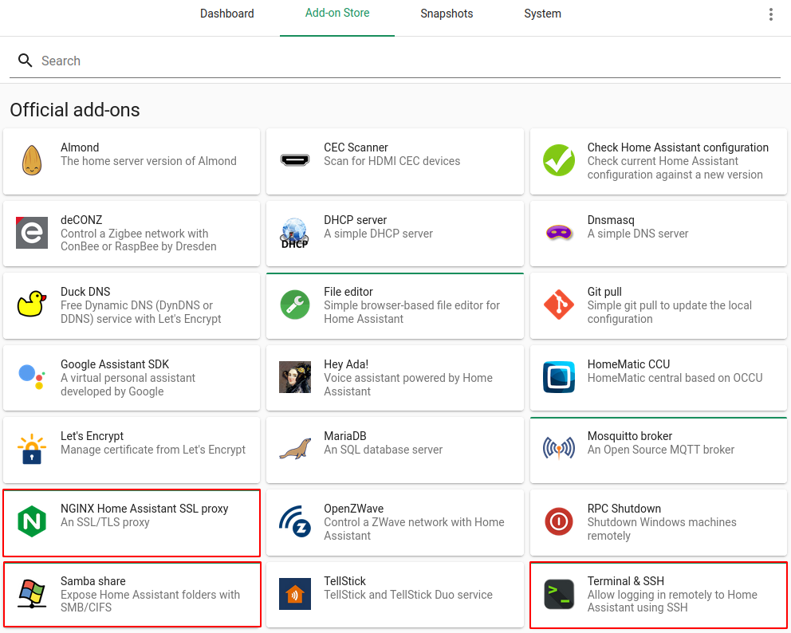This screenshot has width=791, height=633.
Task: Open the DHCP server add-on title
Action: click(x=355, y=220)
